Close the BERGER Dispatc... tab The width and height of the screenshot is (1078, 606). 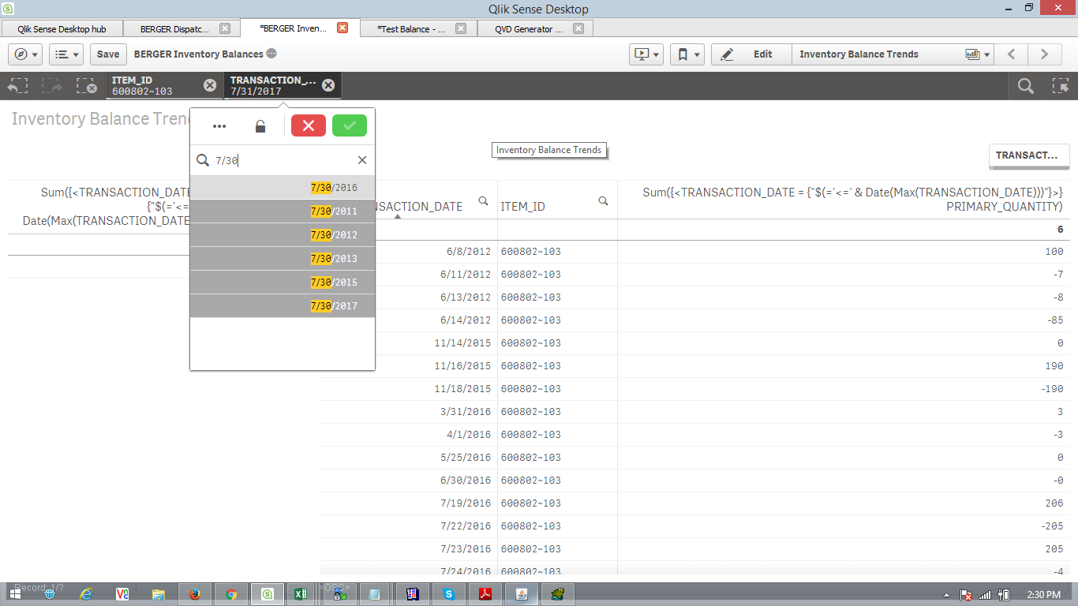pyautogui.click(x=225, y=28)
